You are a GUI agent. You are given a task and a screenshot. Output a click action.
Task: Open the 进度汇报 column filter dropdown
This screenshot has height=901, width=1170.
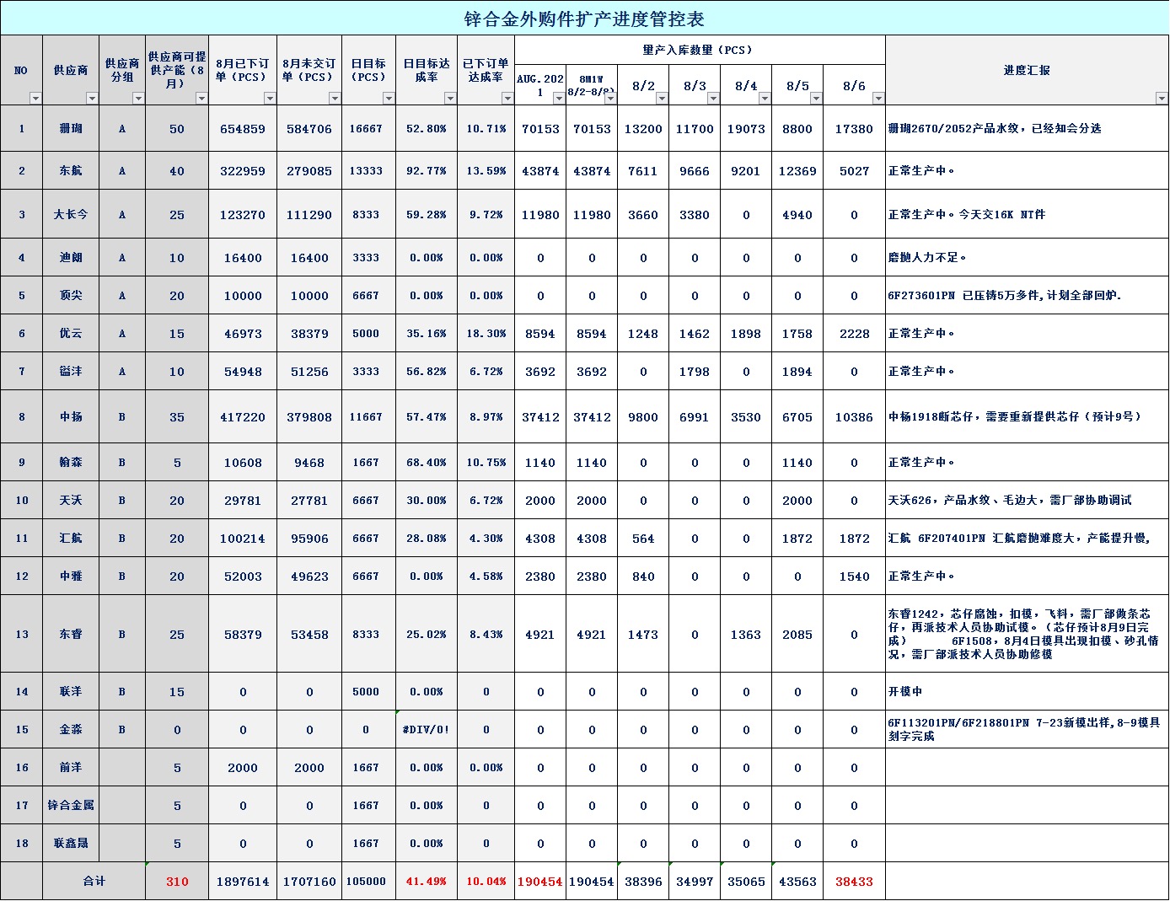point(1161,99)
